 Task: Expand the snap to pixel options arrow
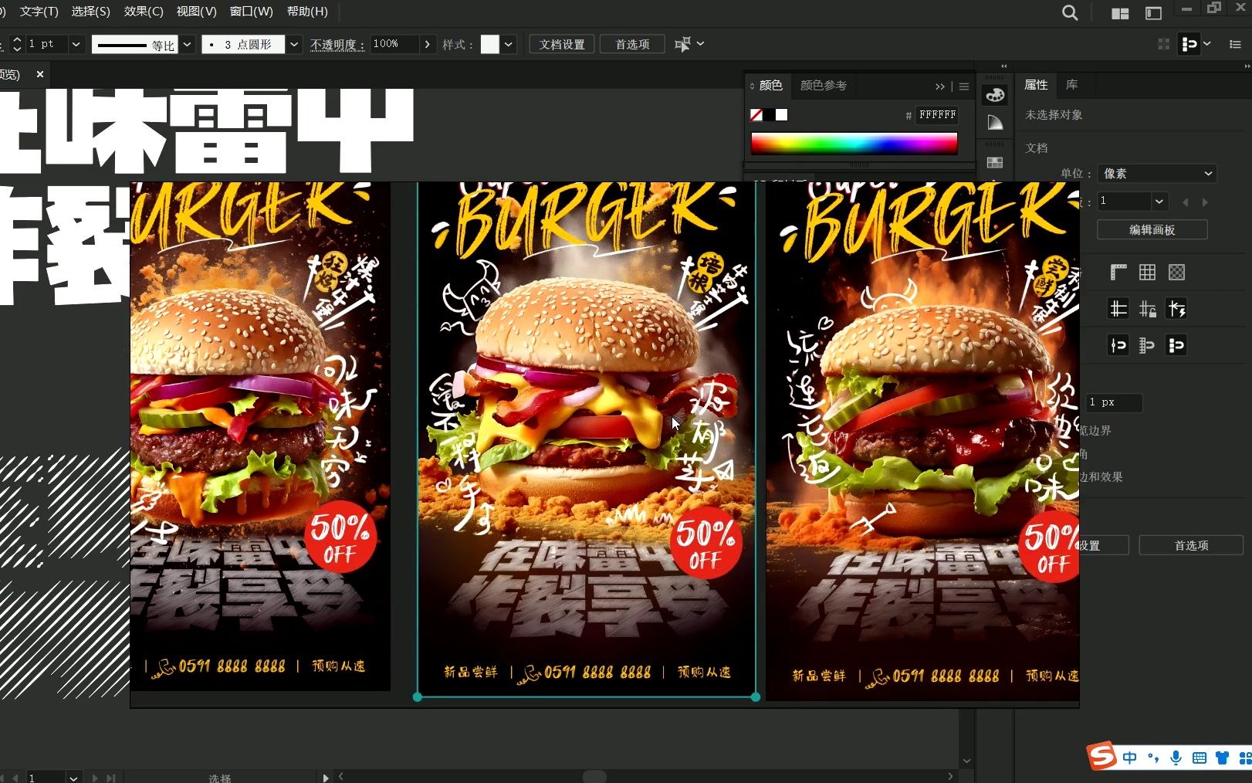[x=1207, y=44]
